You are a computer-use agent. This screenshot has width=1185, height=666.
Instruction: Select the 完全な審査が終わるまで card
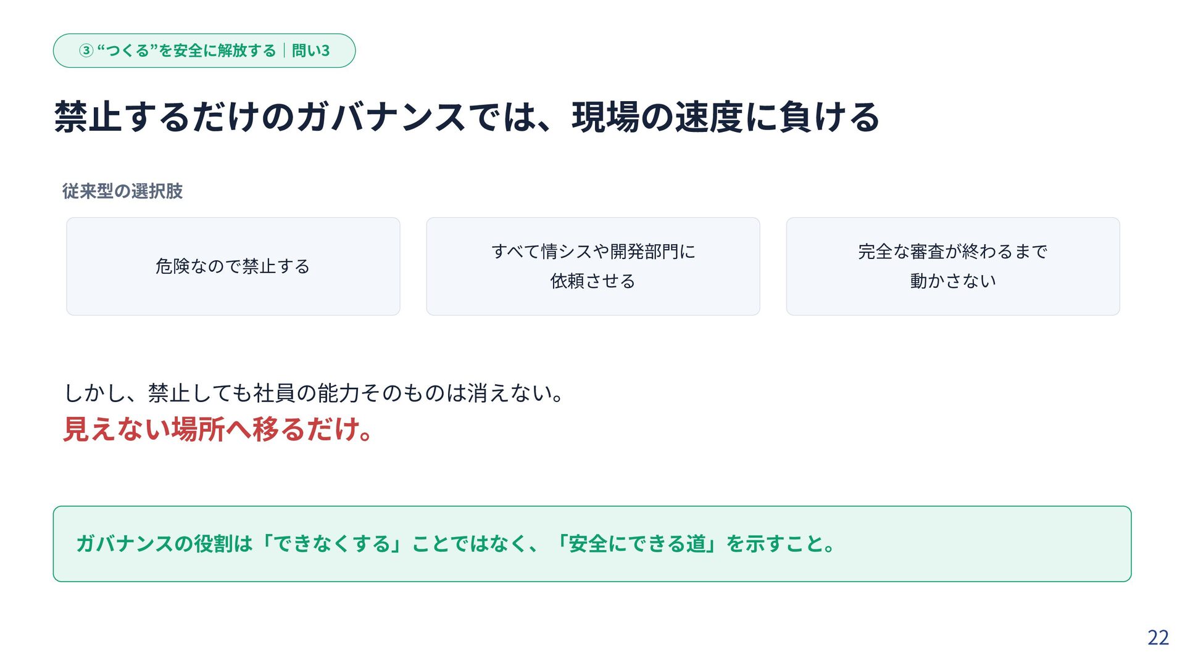953,266
